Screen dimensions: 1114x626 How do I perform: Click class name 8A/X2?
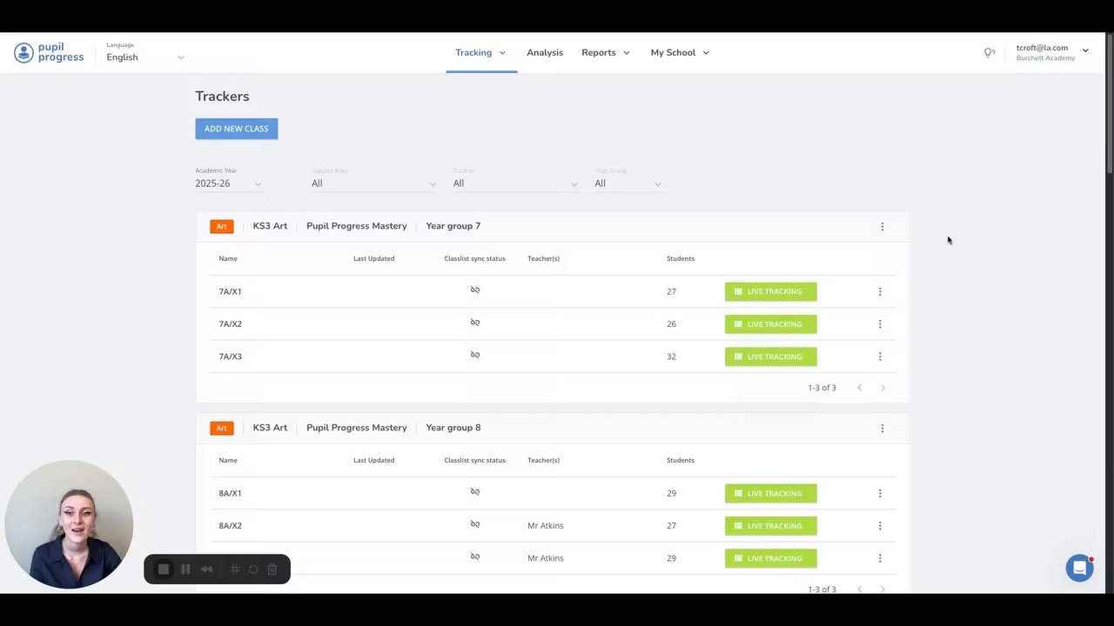231,525
